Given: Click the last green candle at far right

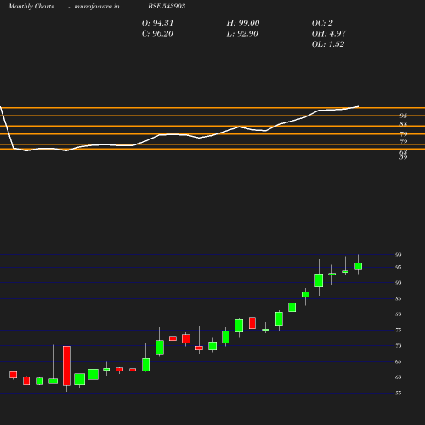Looking at the screenshot, I should pyautogui.click(x=359, y=266).
